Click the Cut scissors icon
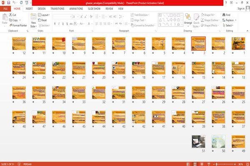 point(10,15)
